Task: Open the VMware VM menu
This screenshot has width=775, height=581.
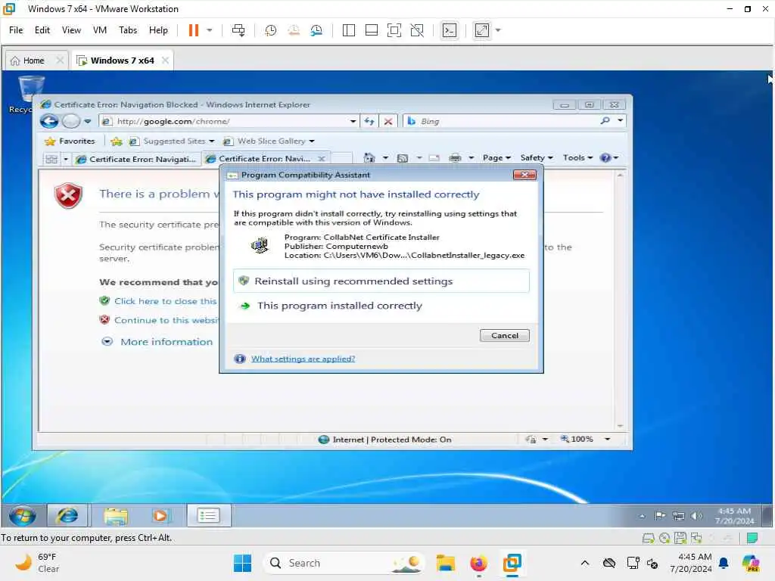Action: point(99,30)
